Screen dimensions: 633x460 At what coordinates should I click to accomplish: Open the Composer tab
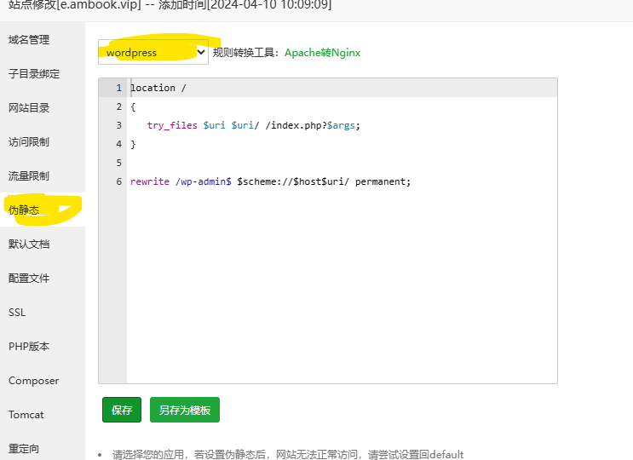34,381
